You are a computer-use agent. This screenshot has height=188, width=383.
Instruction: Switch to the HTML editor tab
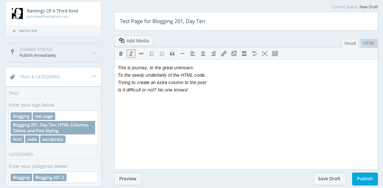[369, 43]
